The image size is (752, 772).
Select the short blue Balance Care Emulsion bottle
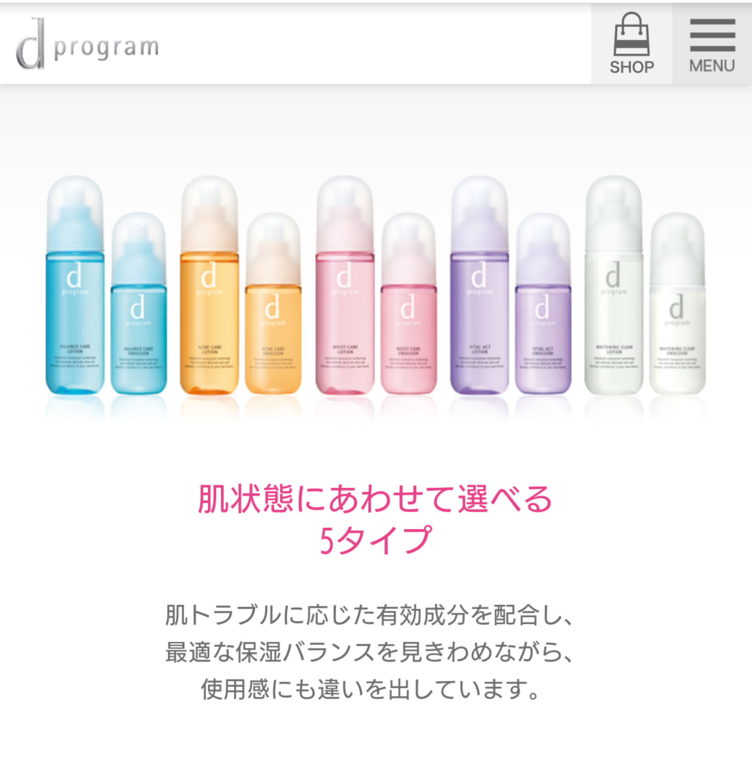coord(138,303)
